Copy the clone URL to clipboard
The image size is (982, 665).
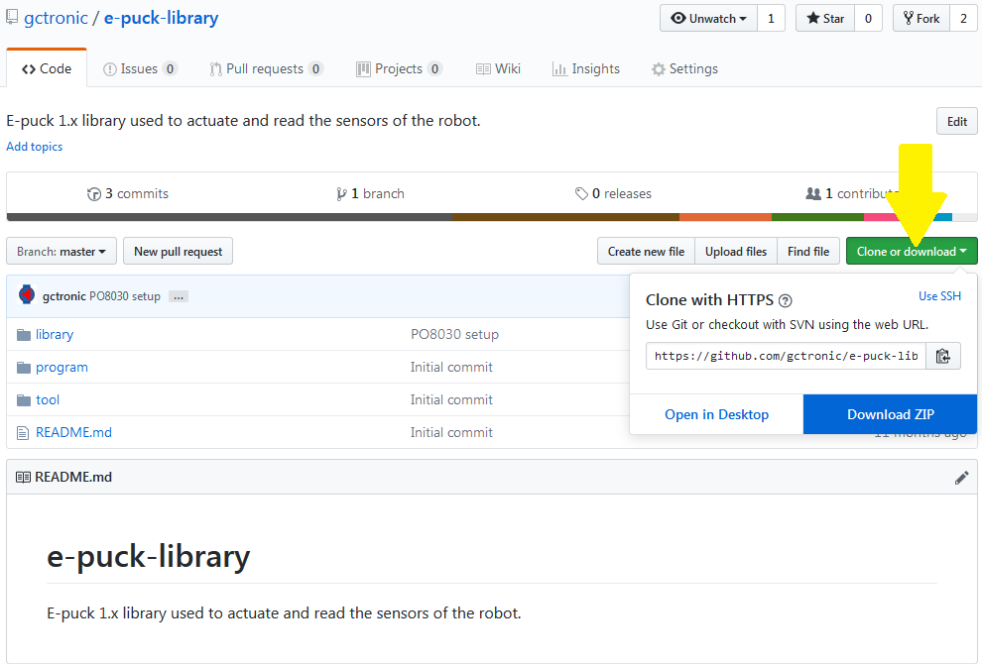tap(943, 356)
